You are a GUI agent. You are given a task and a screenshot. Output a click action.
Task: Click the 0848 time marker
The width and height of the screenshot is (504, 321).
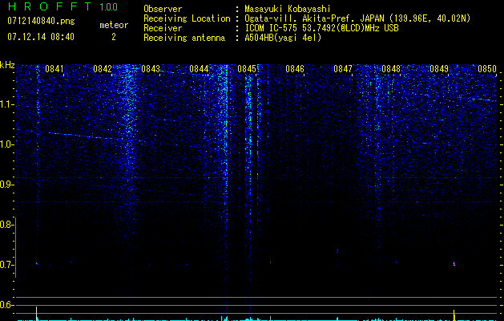click(391, 69)
